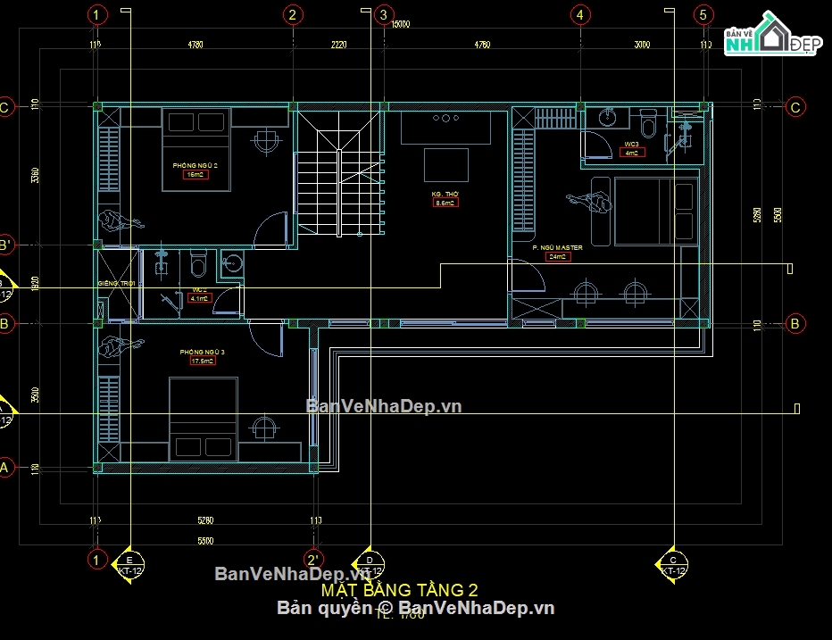Click the toilet symbol in WC3
832x640 pixels.
click(x=648, y=122)
